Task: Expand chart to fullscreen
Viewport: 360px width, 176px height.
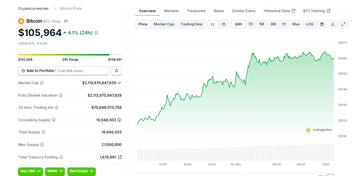Action: pyautogui.click(x=343, y=24)
